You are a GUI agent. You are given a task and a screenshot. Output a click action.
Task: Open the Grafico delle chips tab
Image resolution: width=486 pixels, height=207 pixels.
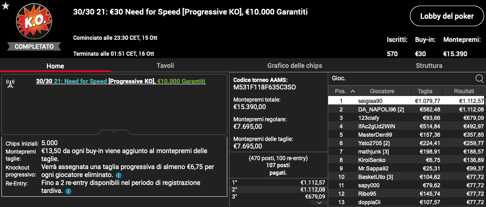tap(294, 66)
